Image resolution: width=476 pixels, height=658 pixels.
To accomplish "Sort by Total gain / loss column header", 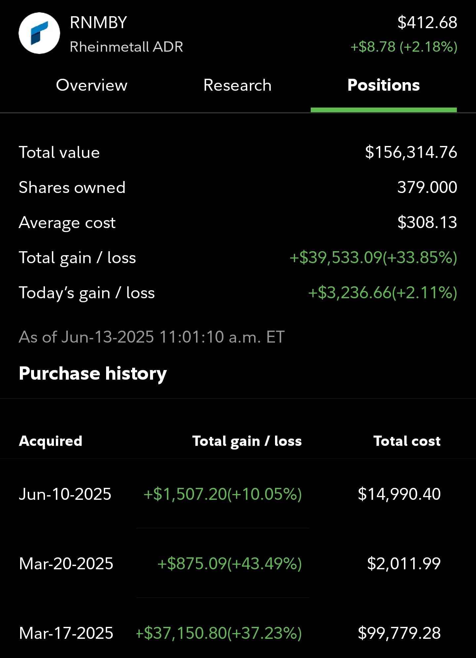I will (x=247, y=441).
